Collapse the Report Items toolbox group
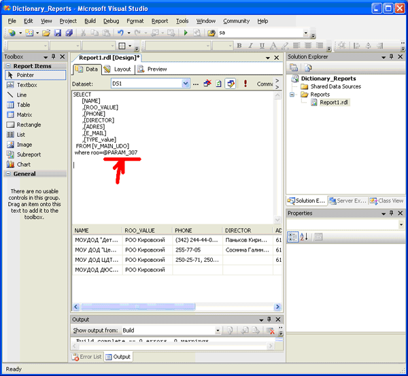The image size is (408, 376). (x=8, y=66)
